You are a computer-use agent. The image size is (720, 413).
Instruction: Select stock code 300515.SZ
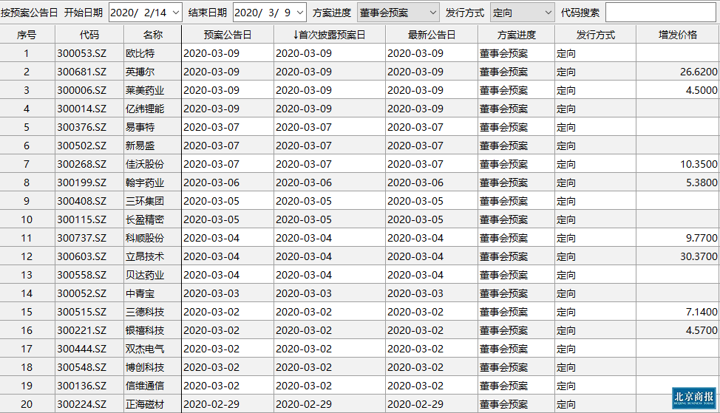pos(82,312)
